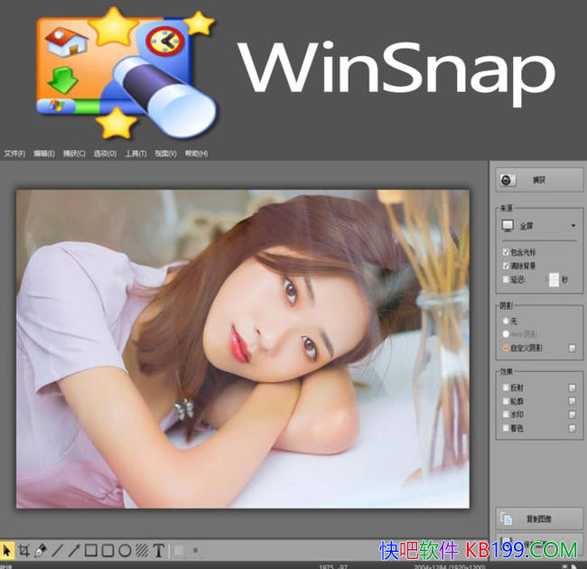Viewport: 587px width, 569px height.
Task: Select the straight line tool
Action: coord(57,551)
